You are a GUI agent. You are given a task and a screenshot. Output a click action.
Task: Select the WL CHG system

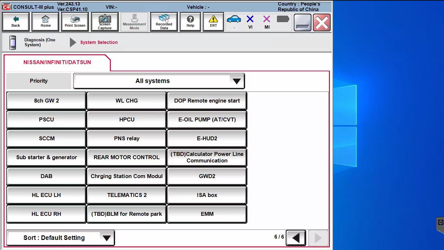pyautogui.click(x=127, y=101)
